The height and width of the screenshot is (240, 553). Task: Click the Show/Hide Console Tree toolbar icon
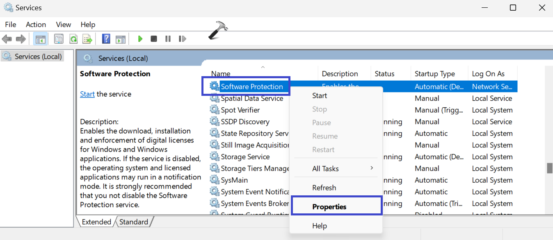coord(40,39)
